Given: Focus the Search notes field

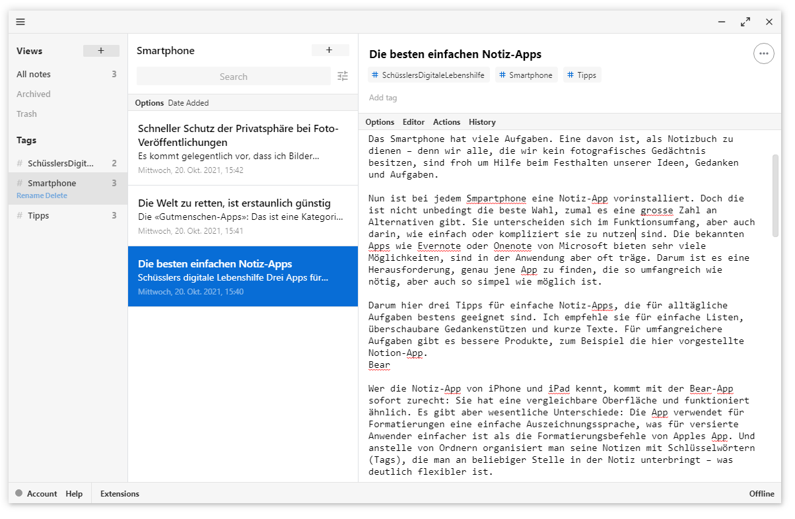Looking at the screenshot, I should tap(233, 77).
